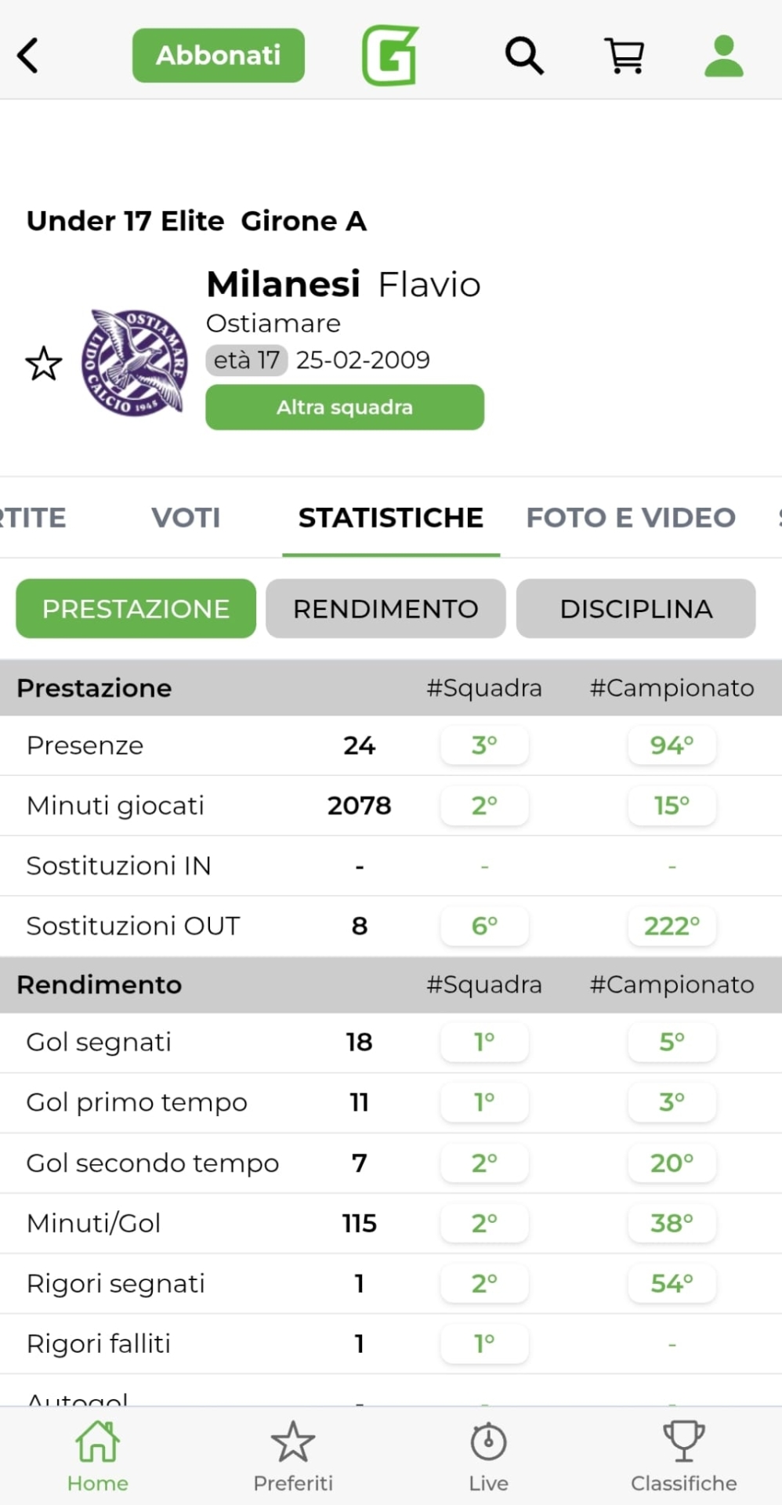Go to Home in bottom navigation
The width and height of the screenshot is (782, 1505).
pos(97,1456)
